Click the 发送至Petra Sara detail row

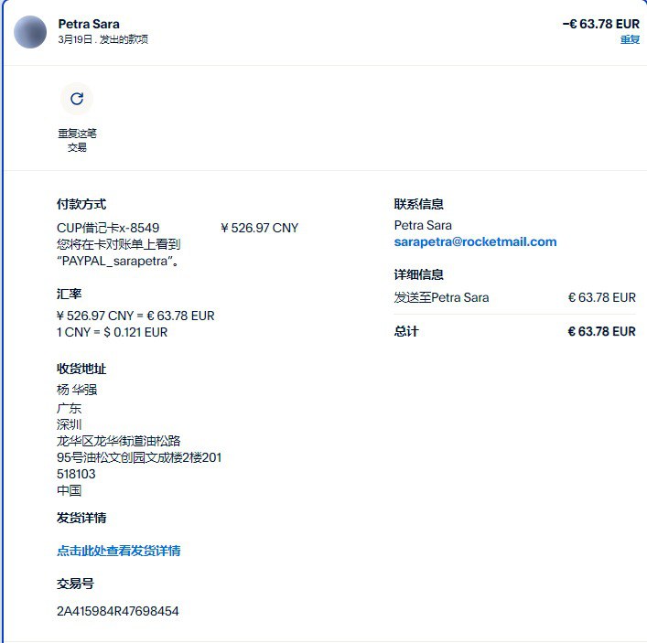coord(515,297)
